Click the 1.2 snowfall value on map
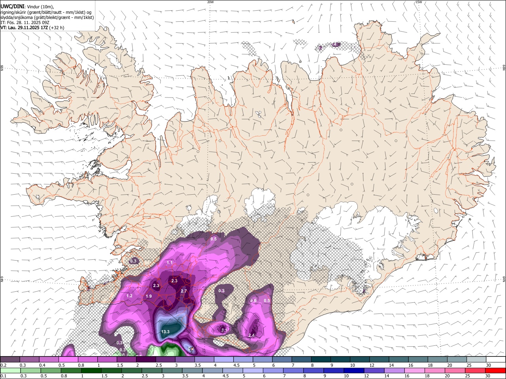Screen dimensions: 506x379 129,296
